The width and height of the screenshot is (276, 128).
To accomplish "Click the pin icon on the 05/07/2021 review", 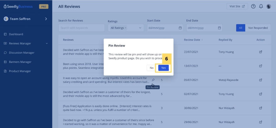I will (153, 80).
